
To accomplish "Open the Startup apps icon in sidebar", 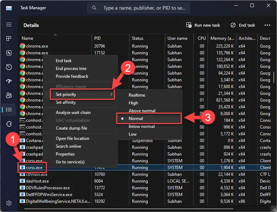I will tap(9, 81).
